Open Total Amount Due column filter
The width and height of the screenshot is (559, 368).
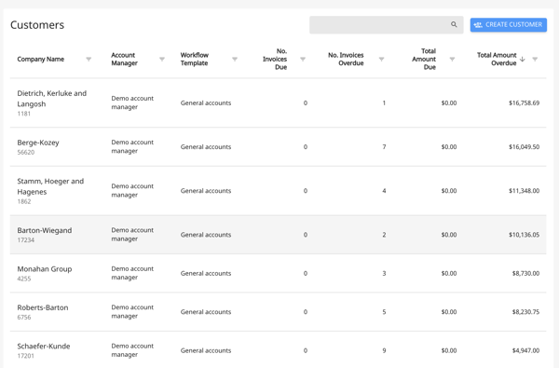[x=452, y=60]
